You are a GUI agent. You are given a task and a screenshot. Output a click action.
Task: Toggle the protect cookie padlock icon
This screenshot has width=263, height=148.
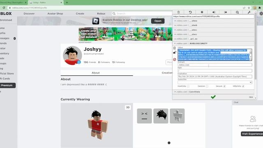175,52
